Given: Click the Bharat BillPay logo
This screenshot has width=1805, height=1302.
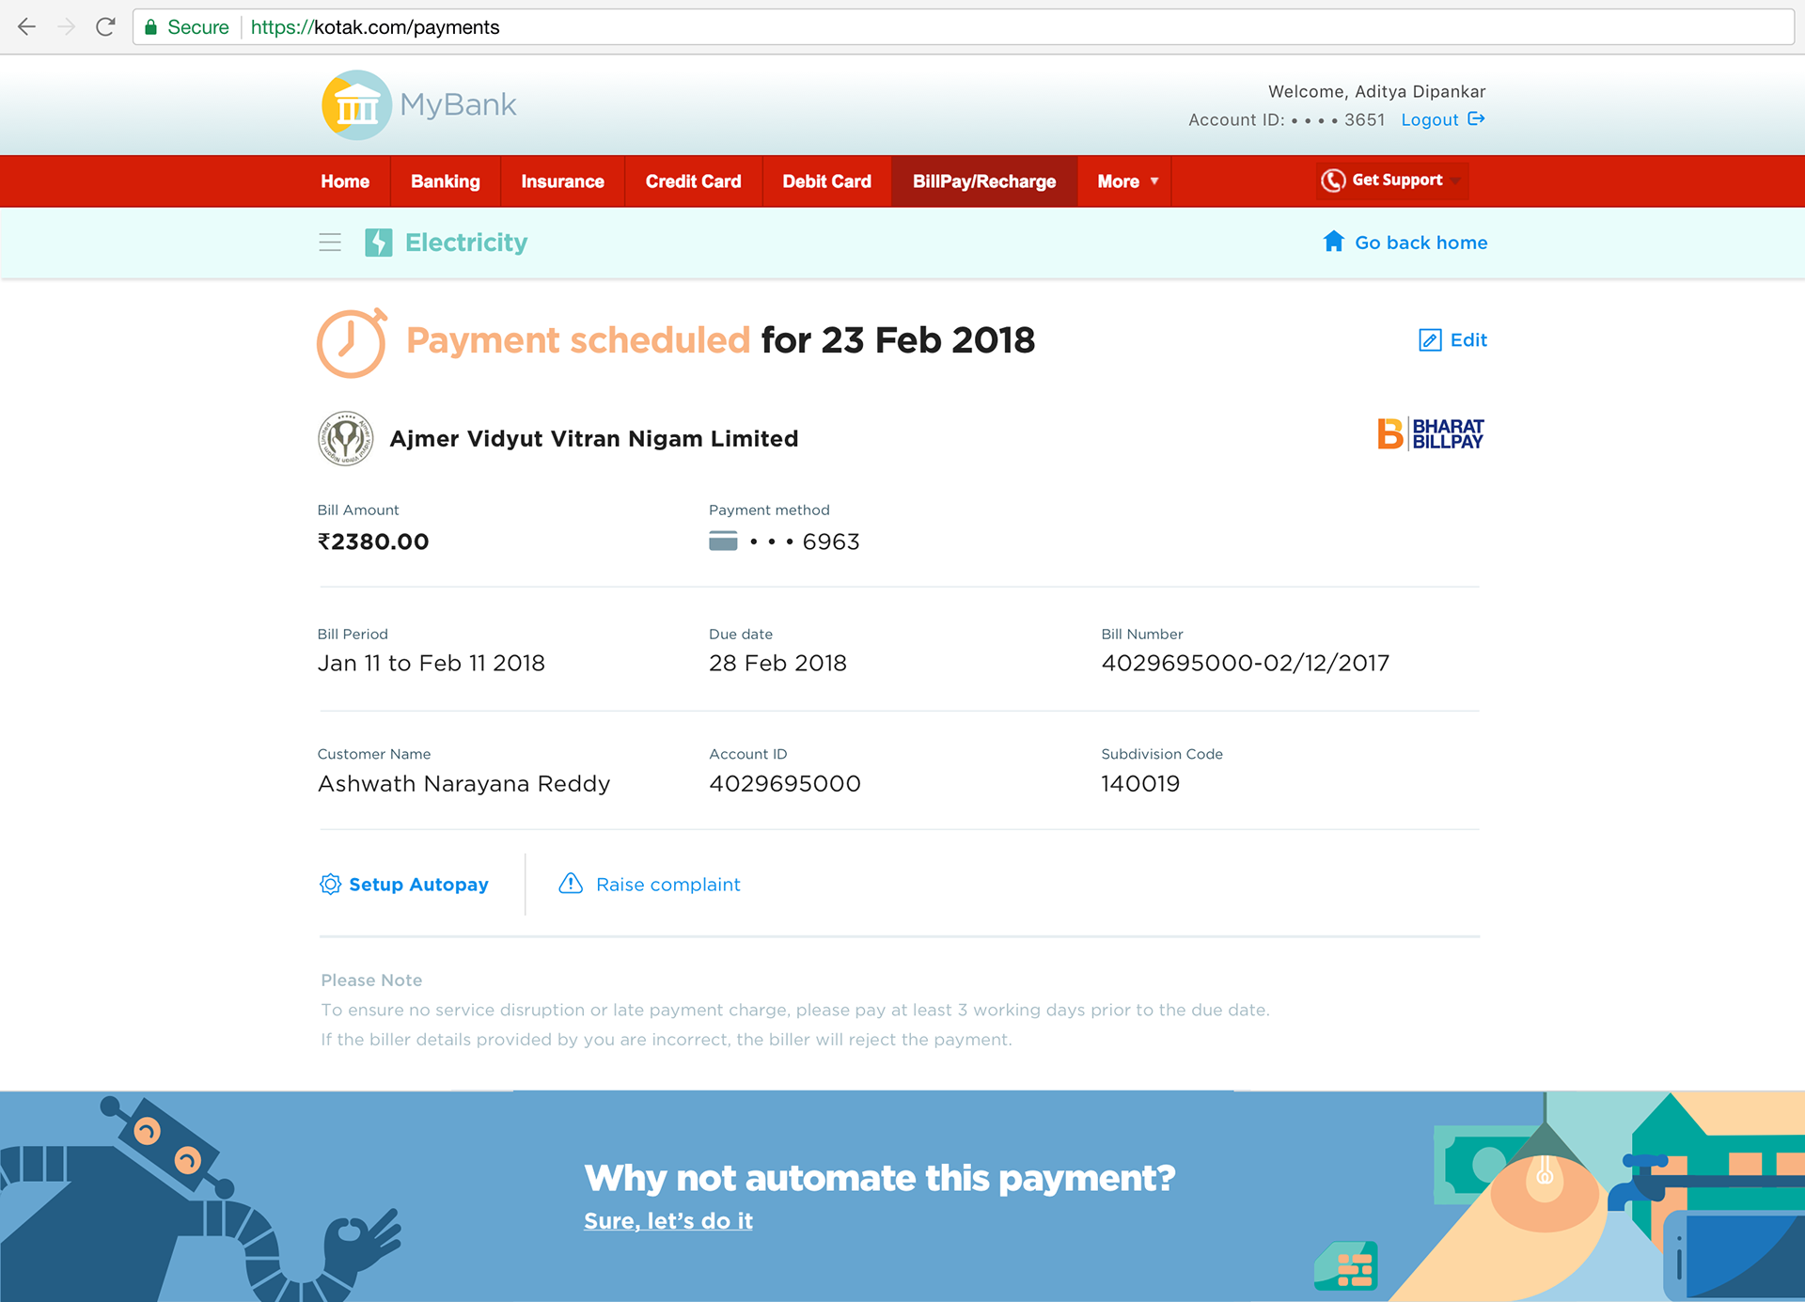Looking at the screenshot, I should pos(1431,433).
